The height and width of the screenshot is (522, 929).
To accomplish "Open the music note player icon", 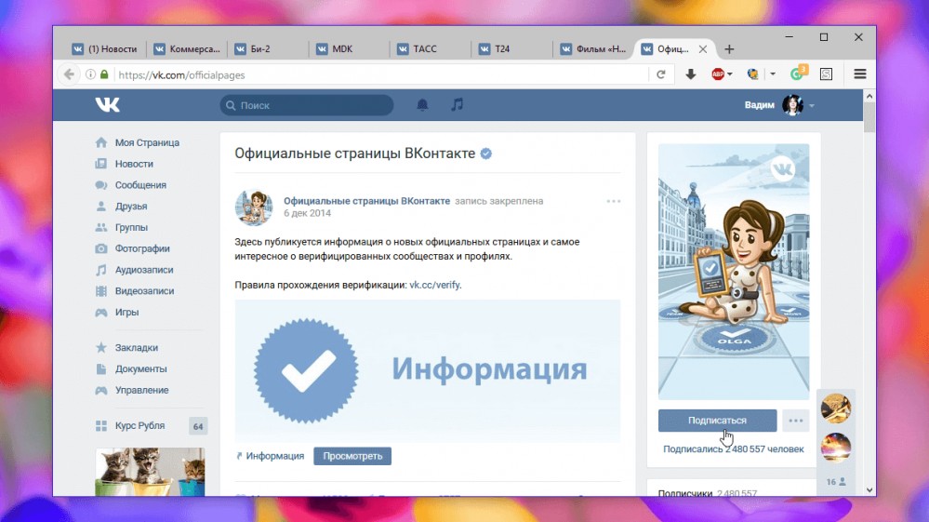I will 457,105.
